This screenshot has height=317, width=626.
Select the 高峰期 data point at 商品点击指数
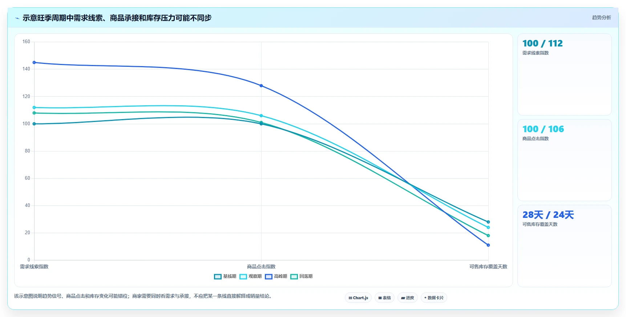pyautogui.click(x=261, y=86)
